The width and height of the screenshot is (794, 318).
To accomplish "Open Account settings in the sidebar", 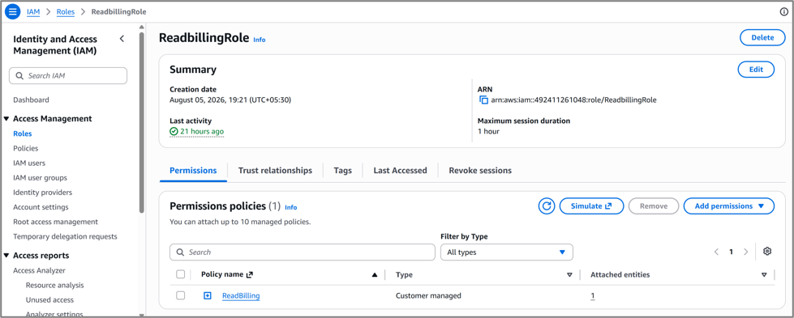I will (41, 207).
